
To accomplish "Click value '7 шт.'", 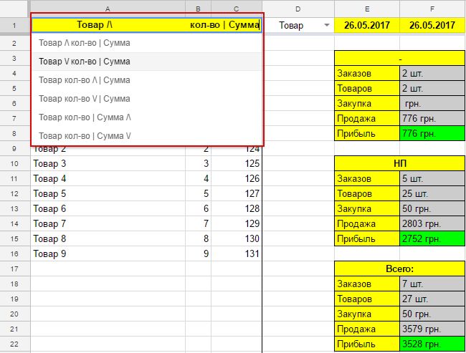I will [x=432, y=284].
